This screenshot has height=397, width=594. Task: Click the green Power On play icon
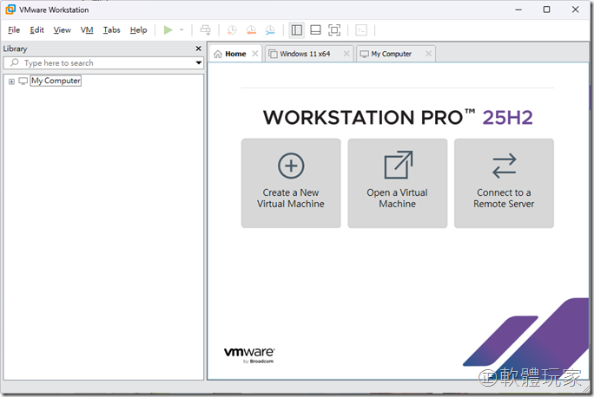tap(168, 29)
